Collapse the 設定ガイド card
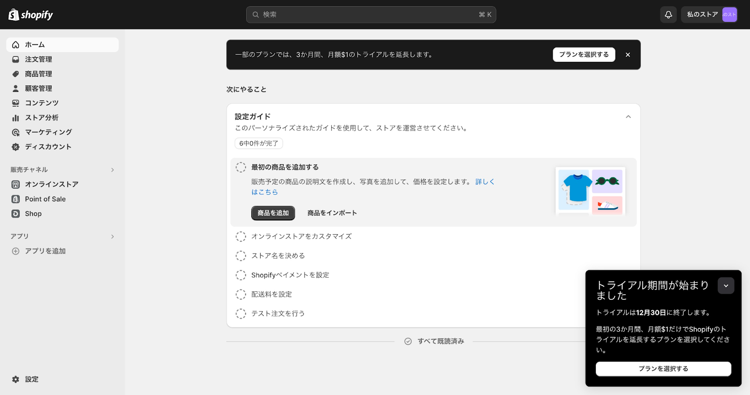 [628, 117]
